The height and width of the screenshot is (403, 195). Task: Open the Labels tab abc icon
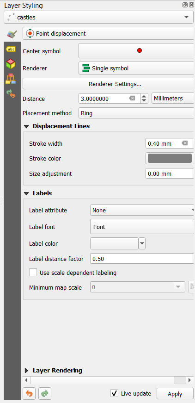[x=11, y=49]
